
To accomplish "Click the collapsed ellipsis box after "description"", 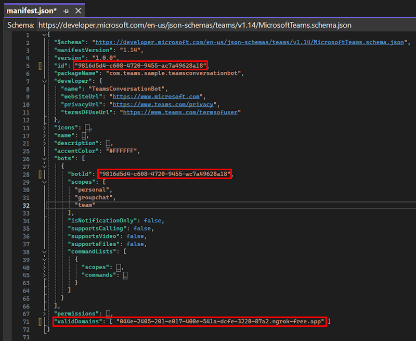I will click(108, 143).
